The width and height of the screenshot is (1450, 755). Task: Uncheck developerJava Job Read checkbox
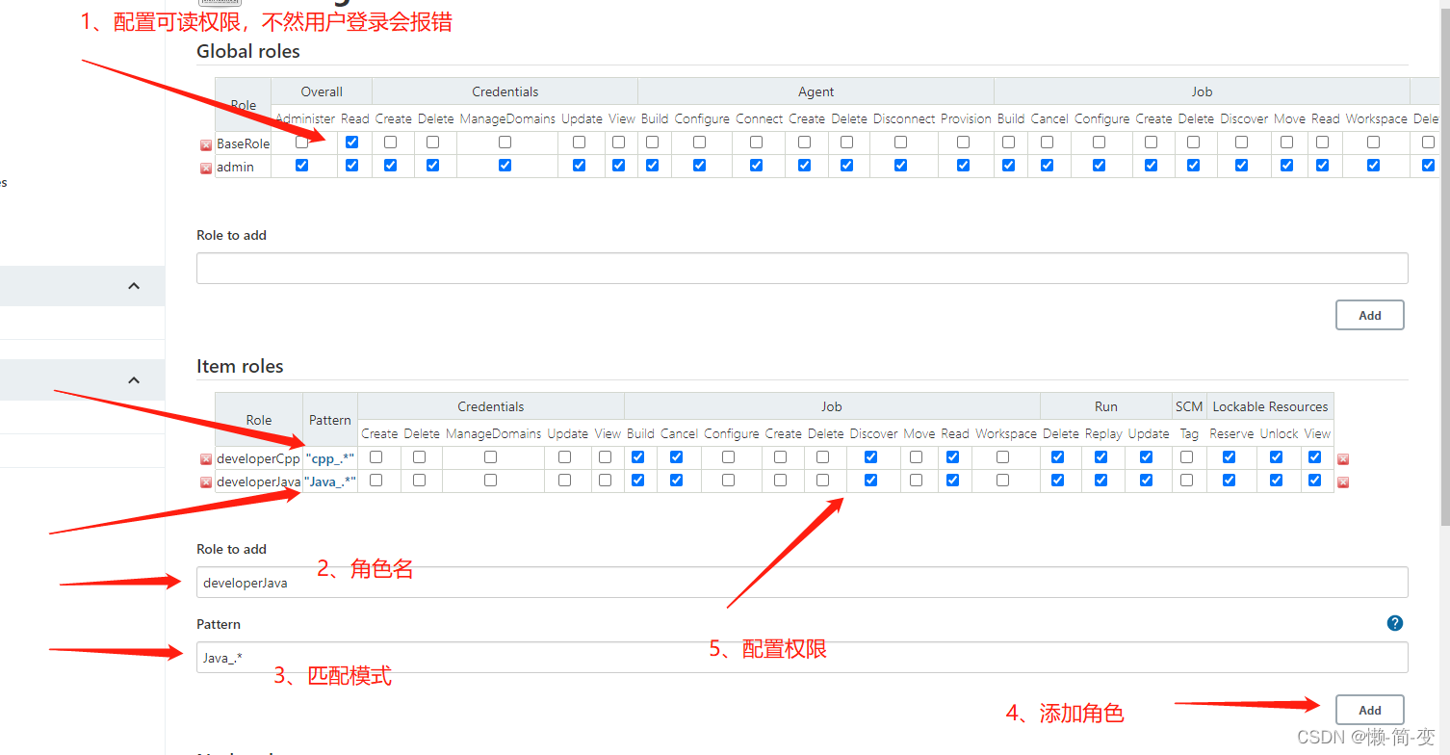(953, 480)
